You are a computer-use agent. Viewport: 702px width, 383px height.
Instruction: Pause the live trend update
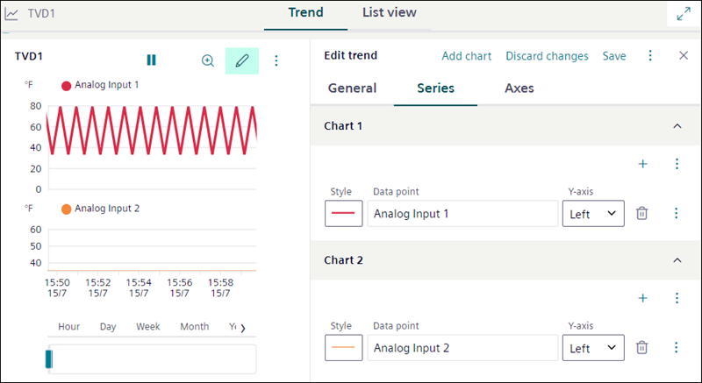click(x=151, y=60)
